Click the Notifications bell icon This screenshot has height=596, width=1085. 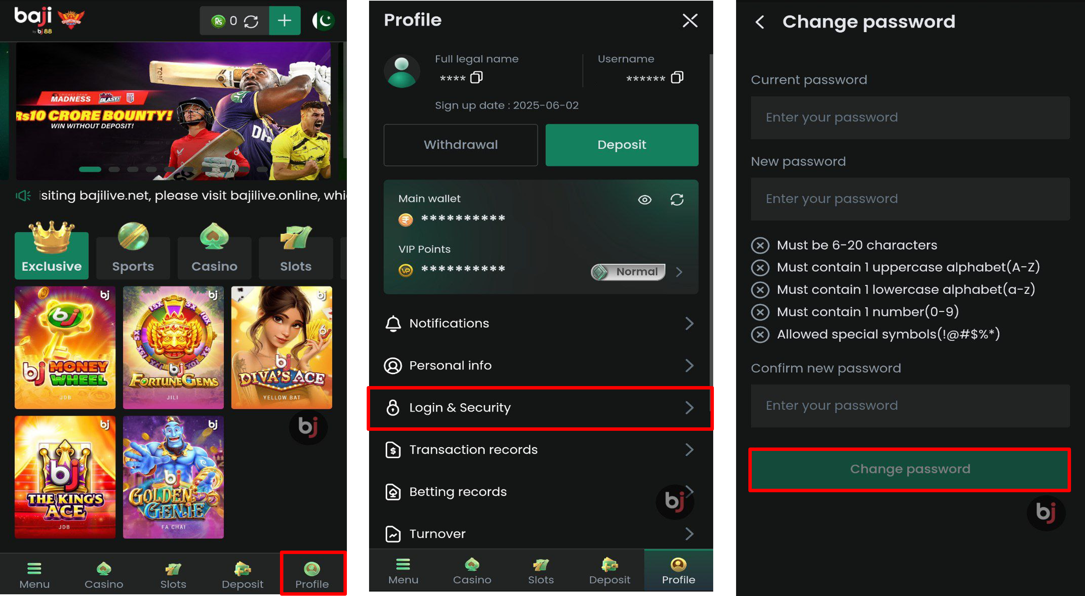[x=393, y=324]
